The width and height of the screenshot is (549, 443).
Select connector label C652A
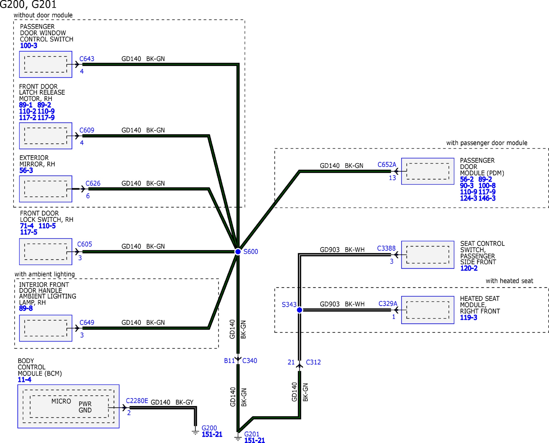387,164
